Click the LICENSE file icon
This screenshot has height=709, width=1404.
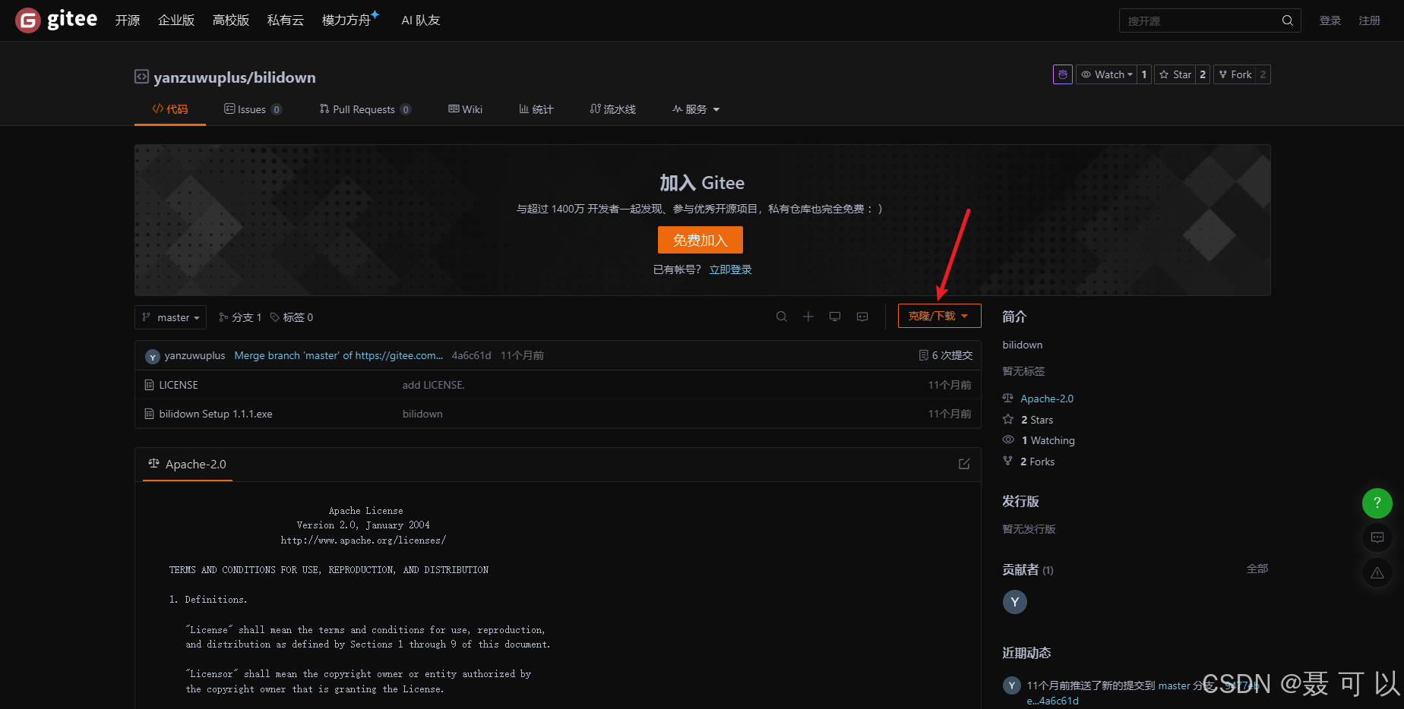(149, 385)
